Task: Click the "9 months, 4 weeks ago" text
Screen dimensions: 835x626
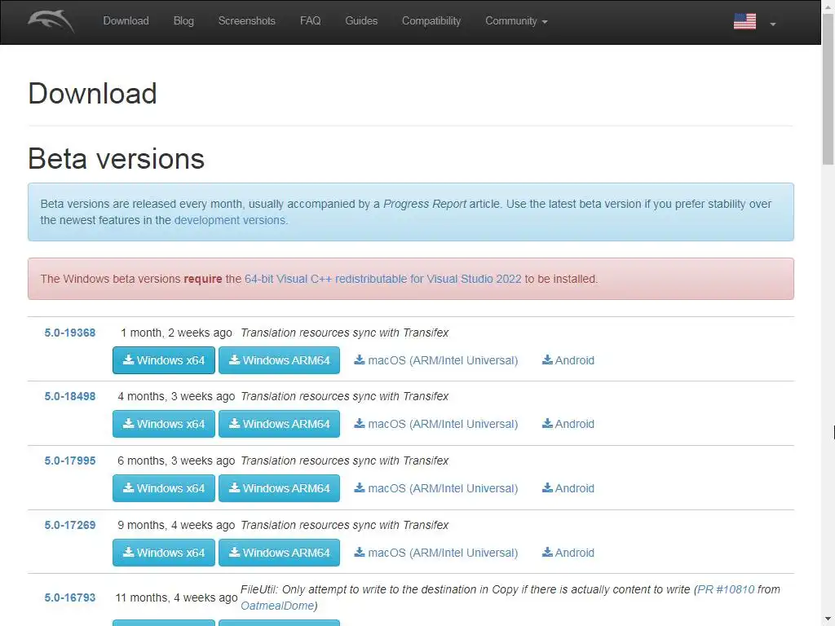Action: click(176, 526)
